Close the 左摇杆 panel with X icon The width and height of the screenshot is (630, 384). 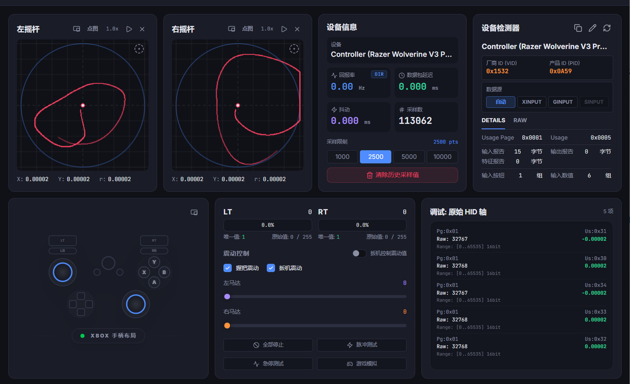coord(142,29)
